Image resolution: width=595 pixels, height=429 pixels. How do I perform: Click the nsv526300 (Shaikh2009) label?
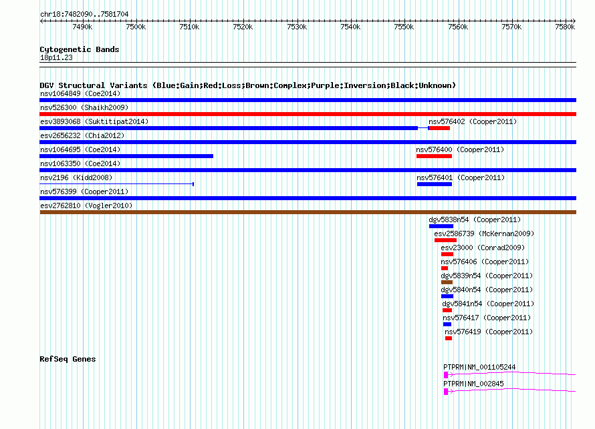tap(84, 107)
